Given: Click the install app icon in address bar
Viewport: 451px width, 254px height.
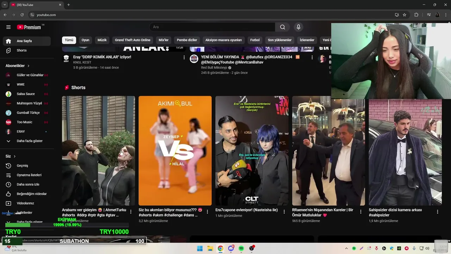Looking at the screenshot, I should pyautogui.click(x=397, y=15).
